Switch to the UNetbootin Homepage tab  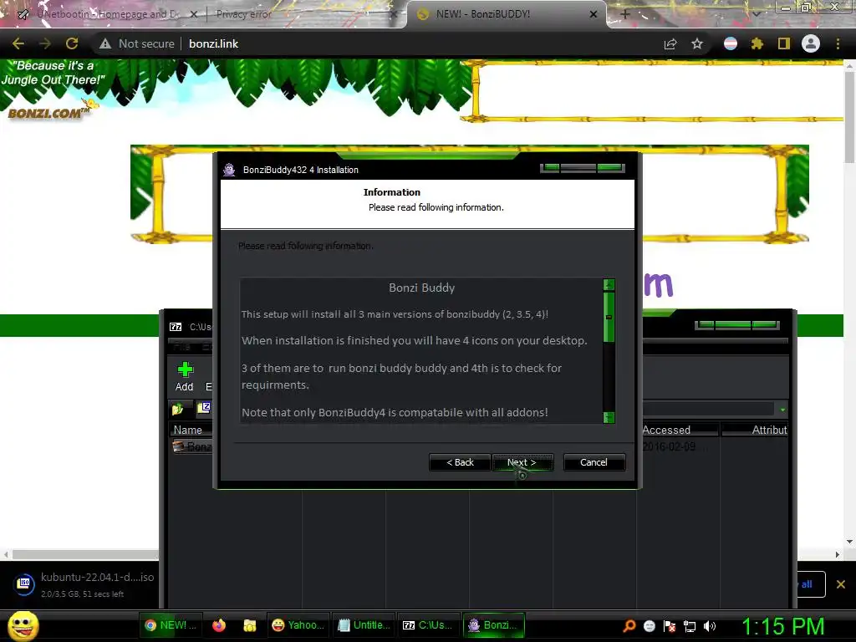pyautogui.click(x=106, y=14)
